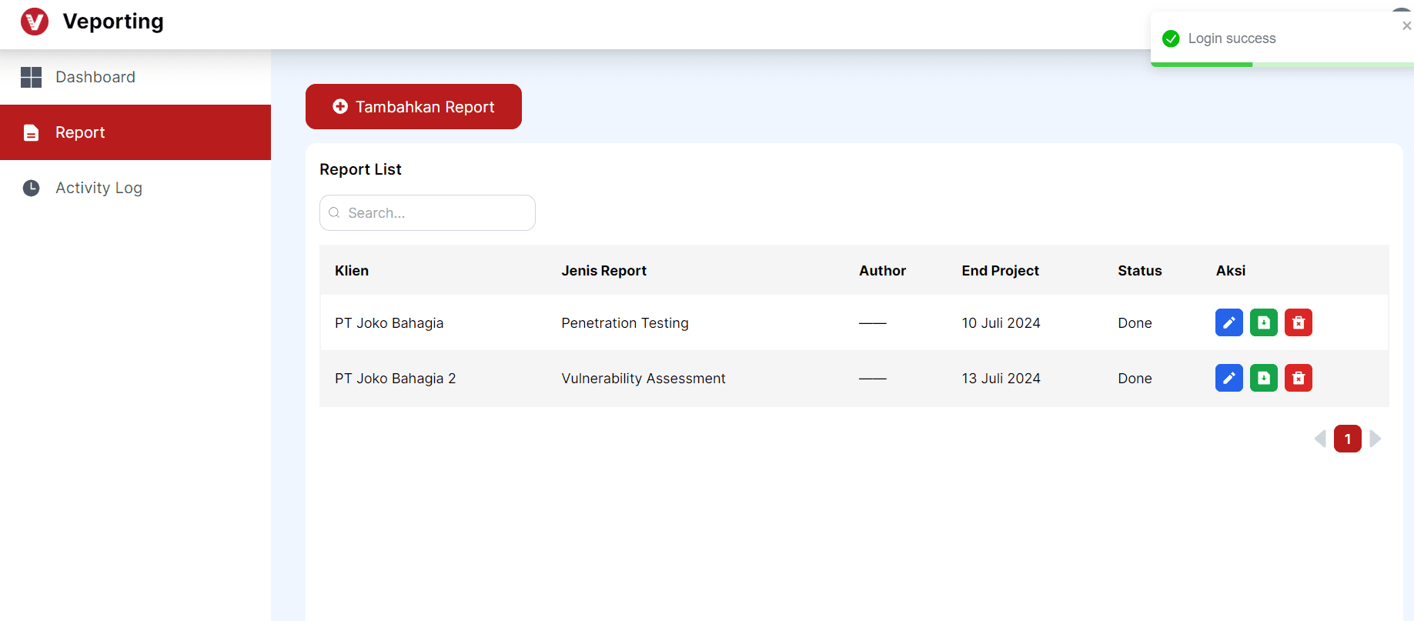Go to previous page arrow
This screenshot has height=621, width=1414.
[x=1320, y=439]
